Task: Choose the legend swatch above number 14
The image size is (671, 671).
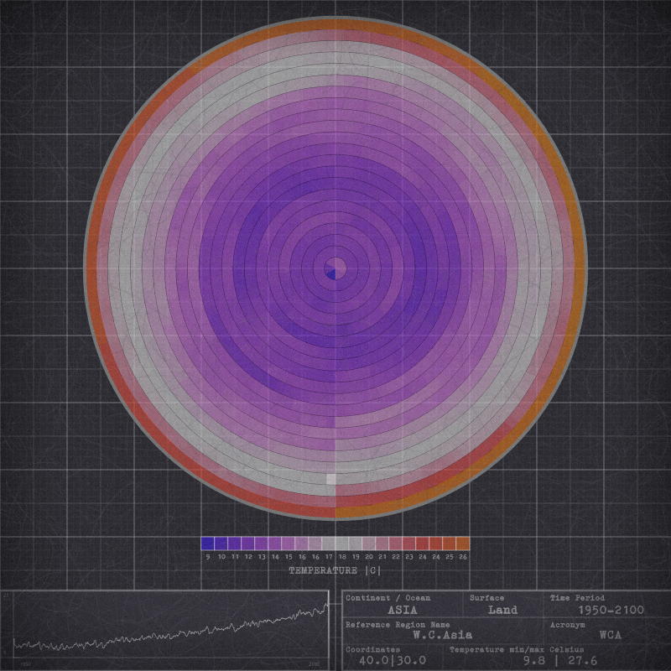Action: tap(275, 544)
